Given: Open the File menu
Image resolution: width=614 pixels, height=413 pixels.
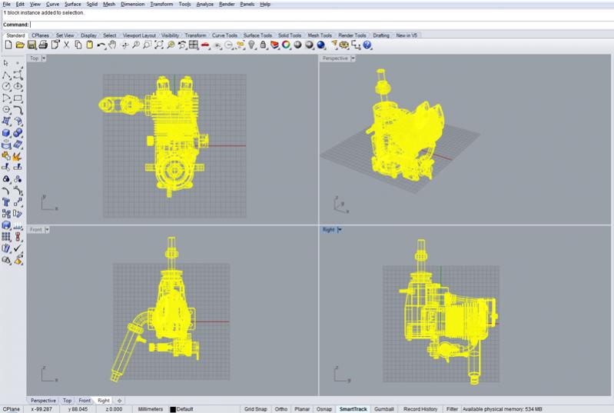Looking at the screenshot, I should [7, 4].
